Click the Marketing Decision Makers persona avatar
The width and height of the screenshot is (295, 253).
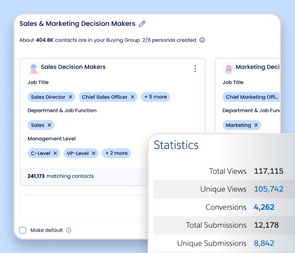coord(228,68)
